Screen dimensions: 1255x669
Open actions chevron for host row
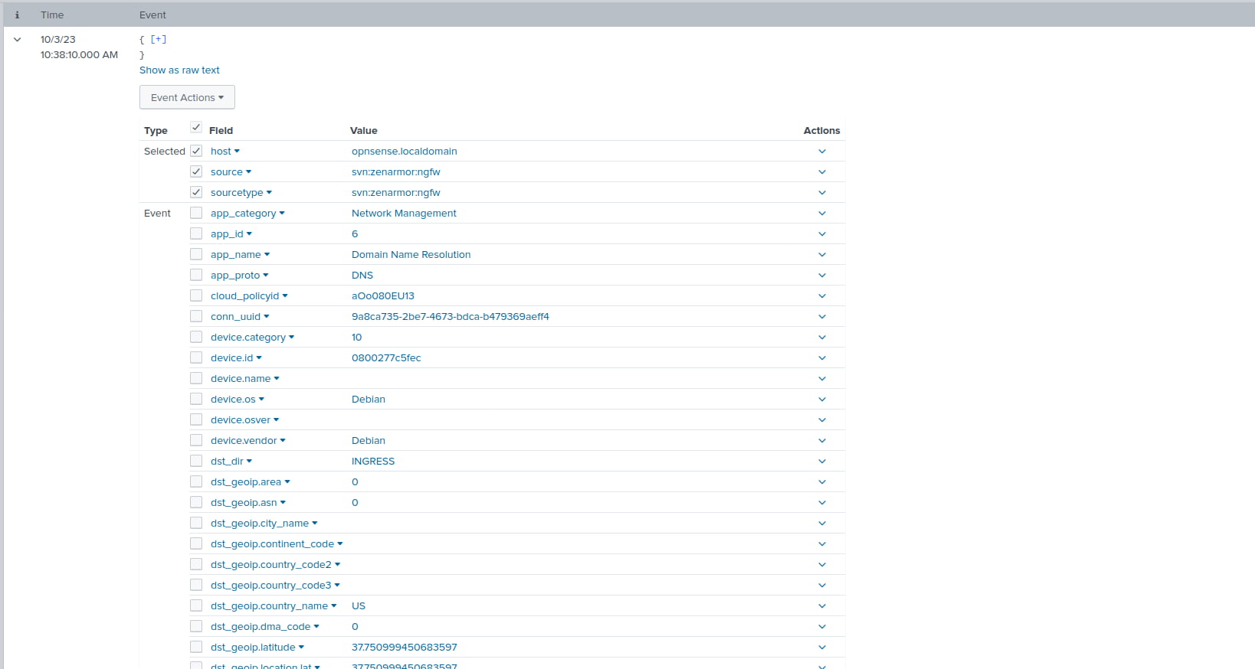pyautogui.click(x=822, y=152)
